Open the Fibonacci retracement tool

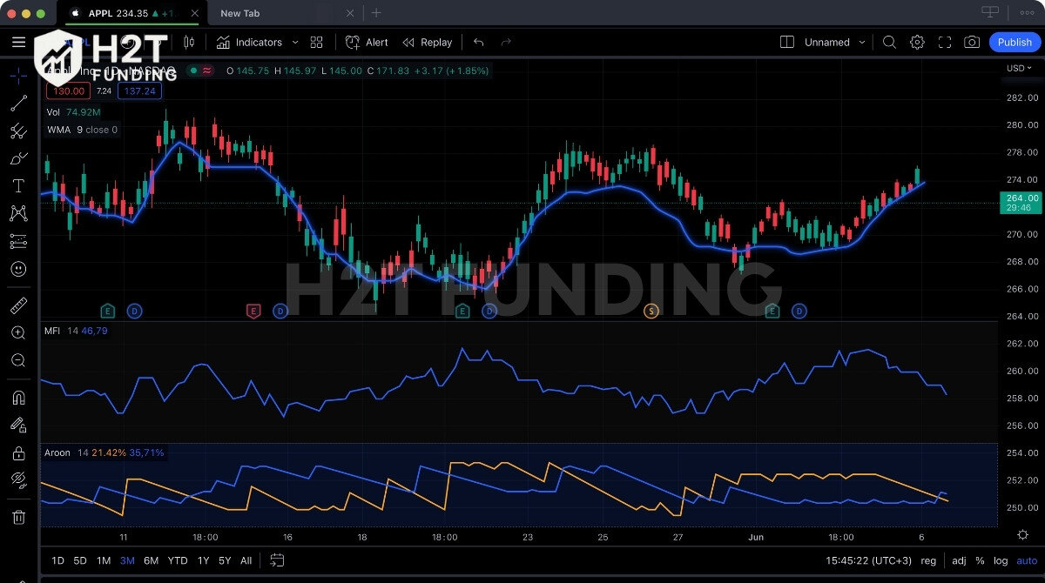(x=17, y=131)
